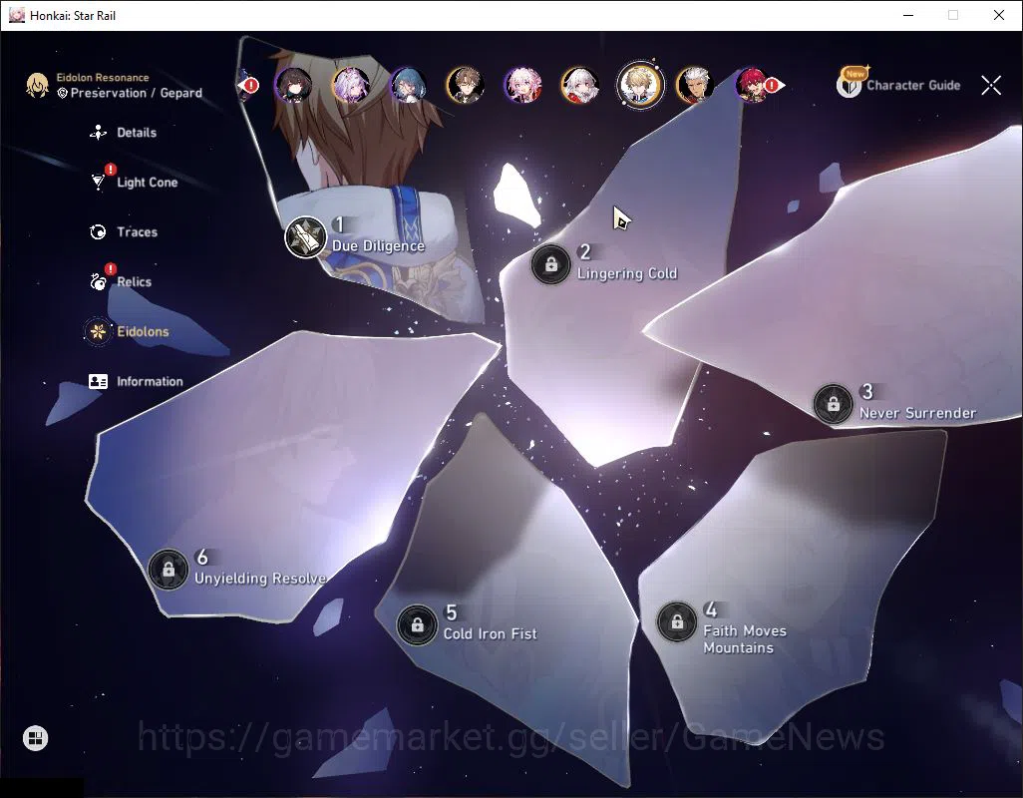Click the Light Cone cocktail-glass icon
Image resolution: width=1023 pixels, height=798 pixels.
coord(98,183)
